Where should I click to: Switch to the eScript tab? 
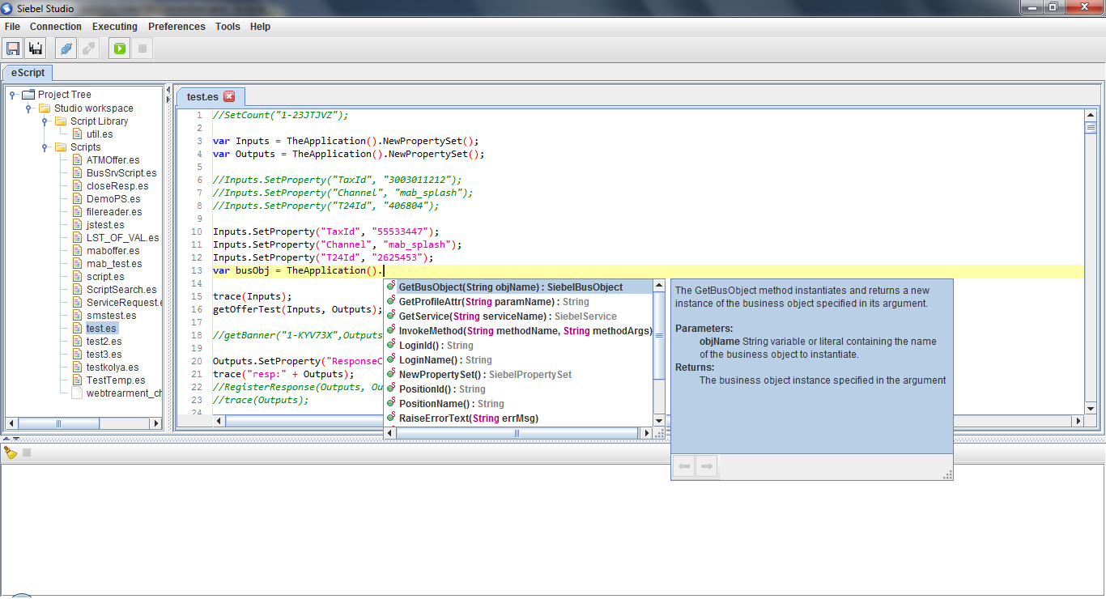click(x=28, y=73)
